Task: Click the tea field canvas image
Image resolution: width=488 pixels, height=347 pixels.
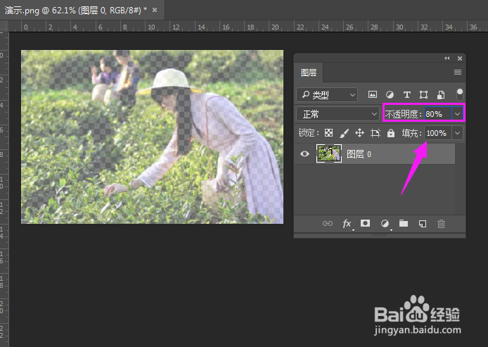Action: [x=152, y=137]
